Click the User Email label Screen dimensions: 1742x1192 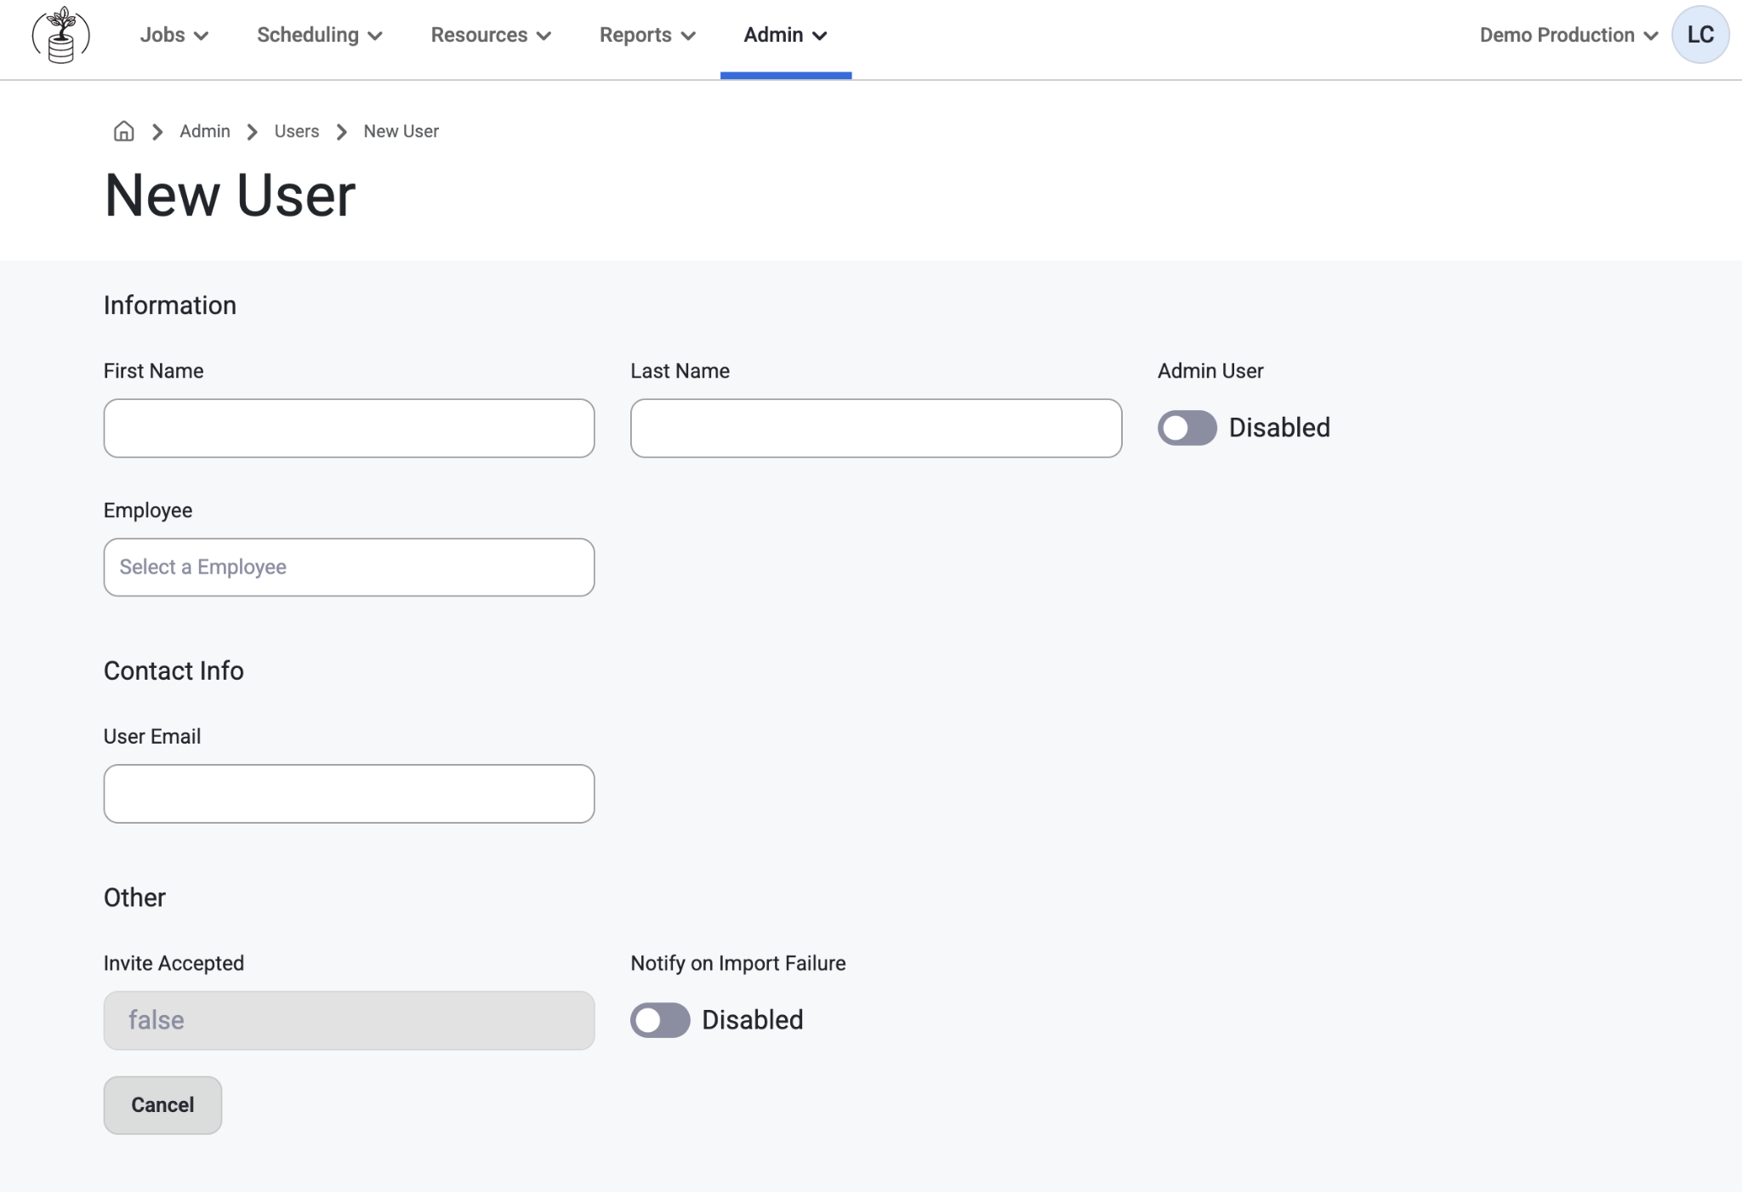pos(152,737)
